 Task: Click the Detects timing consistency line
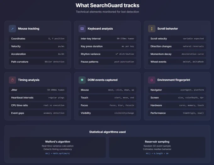click(x=58, y=149)
